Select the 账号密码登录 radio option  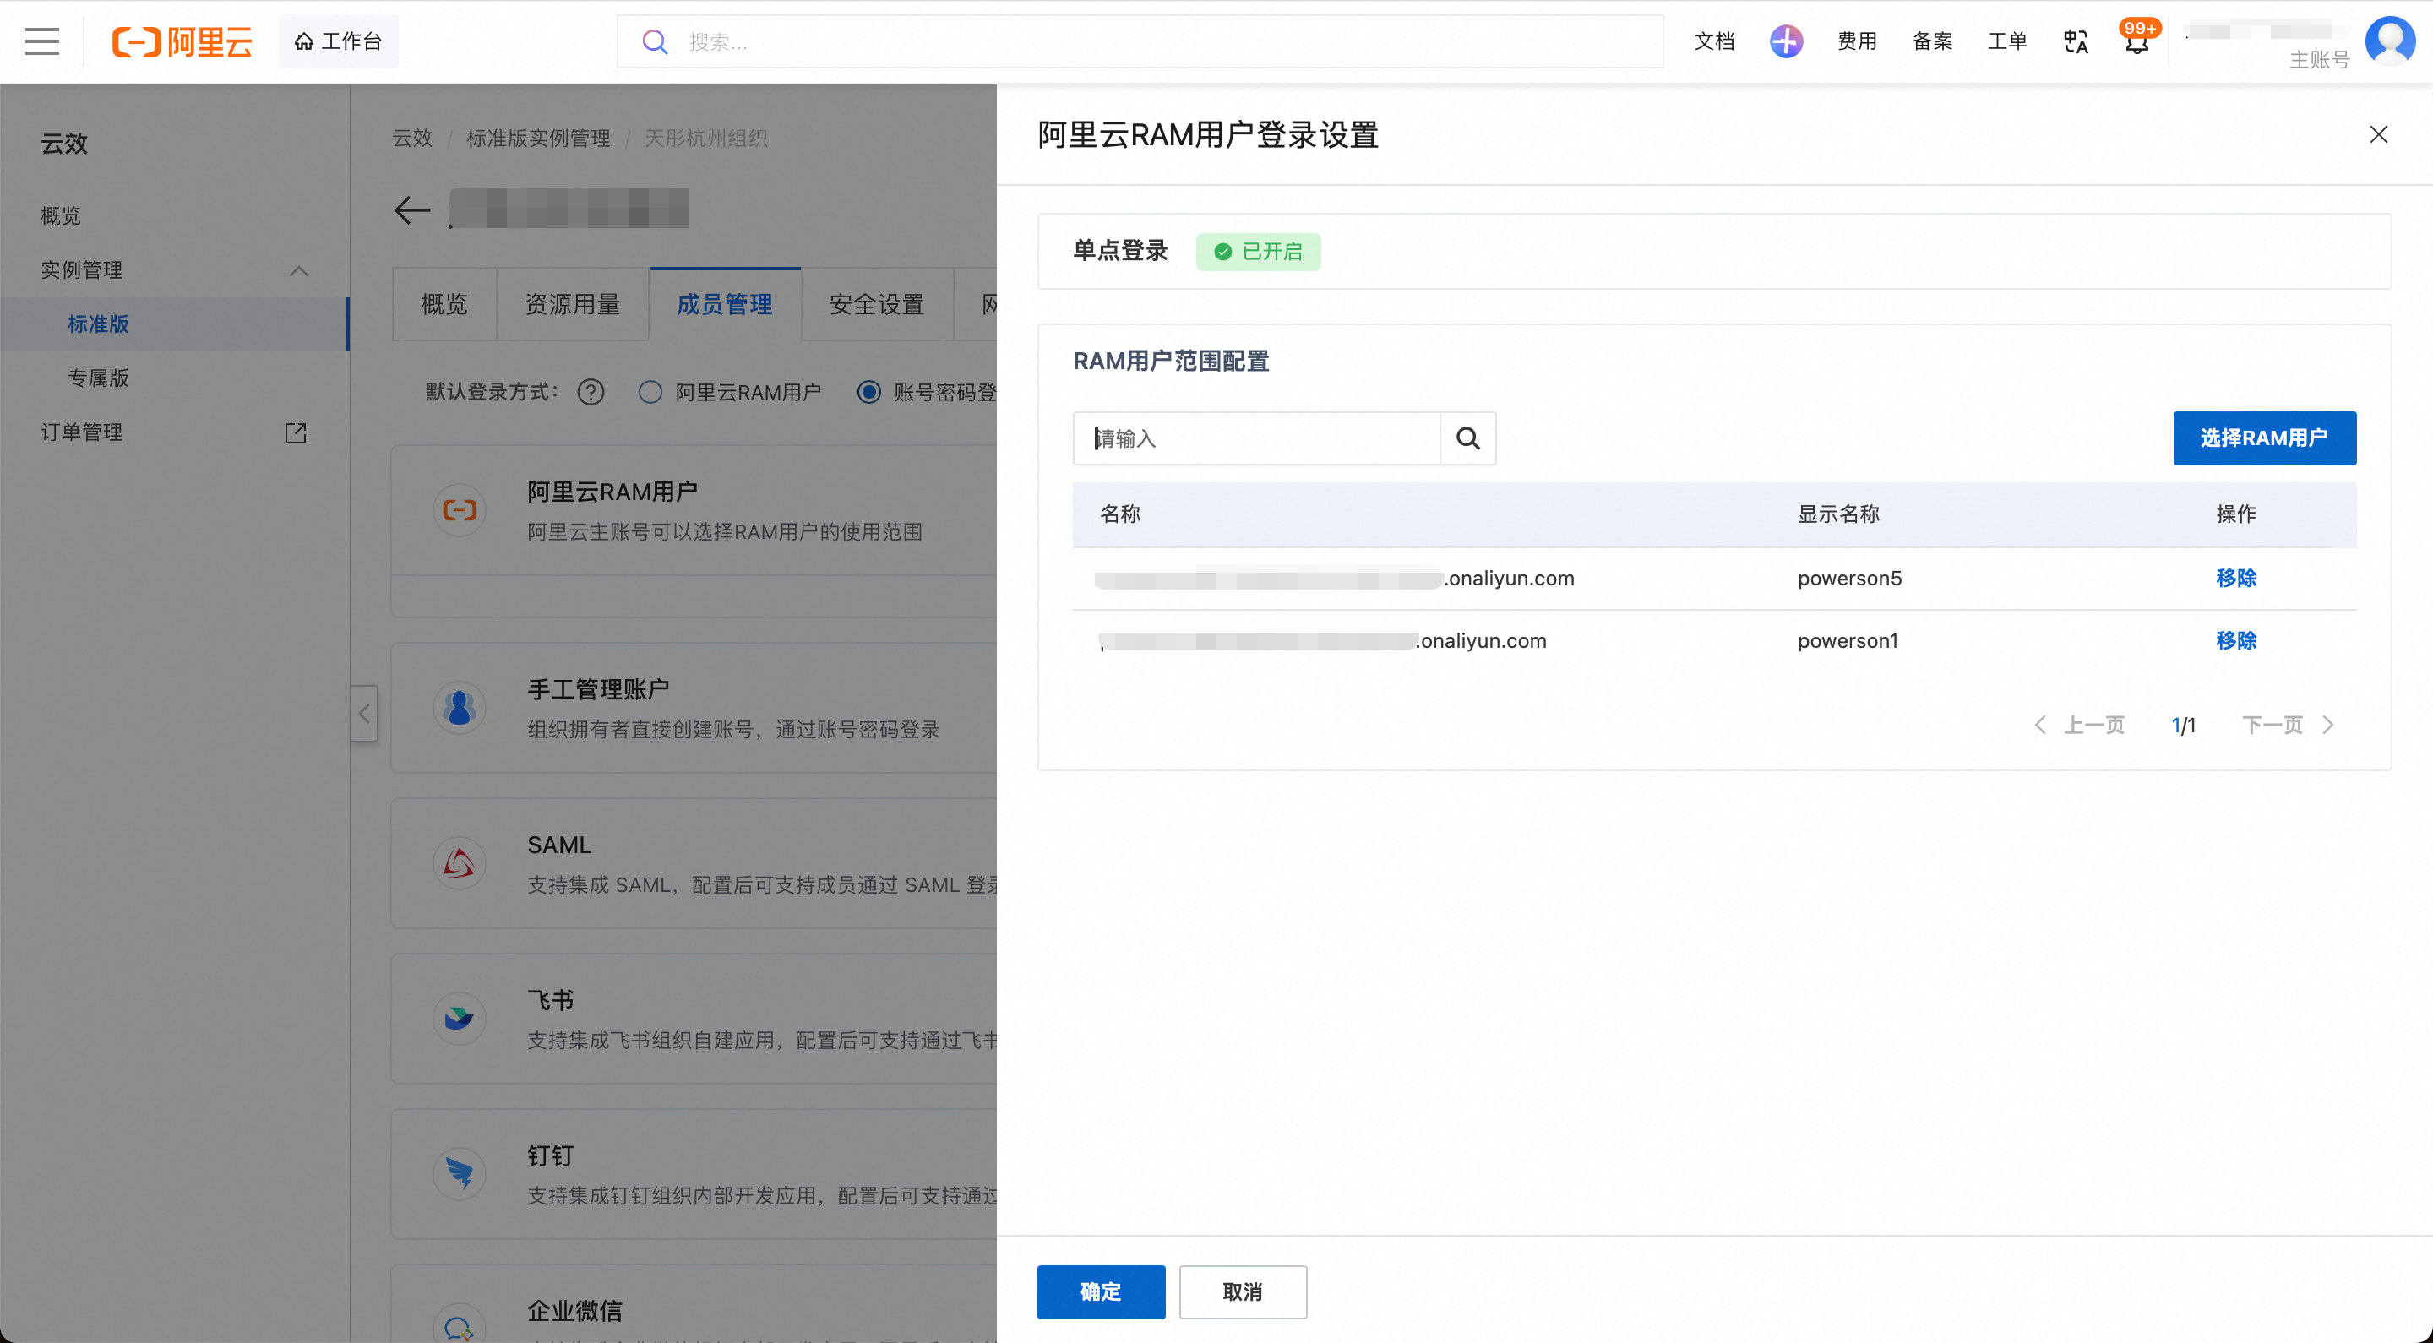pos(869,392)
